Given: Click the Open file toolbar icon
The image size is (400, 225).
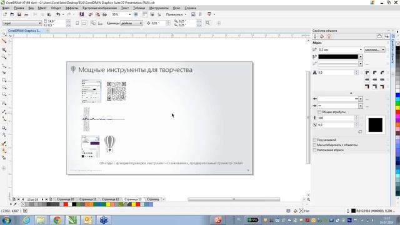Looking at the screenshot, I should coord(12,14).
